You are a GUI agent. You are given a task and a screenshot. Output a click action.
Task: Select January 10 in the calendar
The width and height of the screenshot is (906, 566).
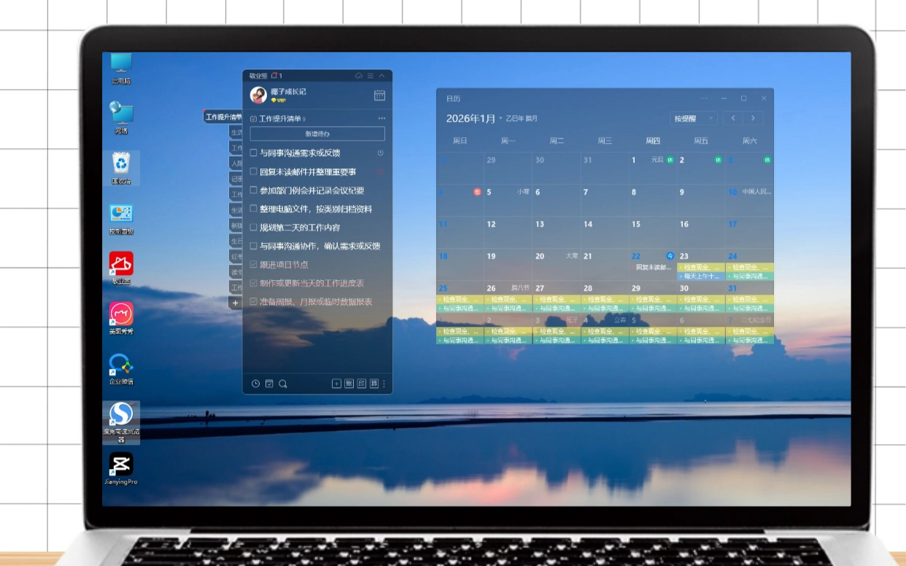[749, 200]
